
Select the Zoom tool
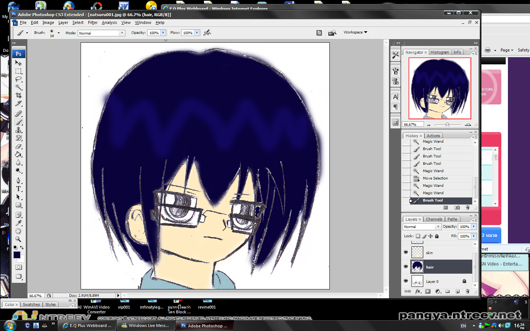[18, 239]
